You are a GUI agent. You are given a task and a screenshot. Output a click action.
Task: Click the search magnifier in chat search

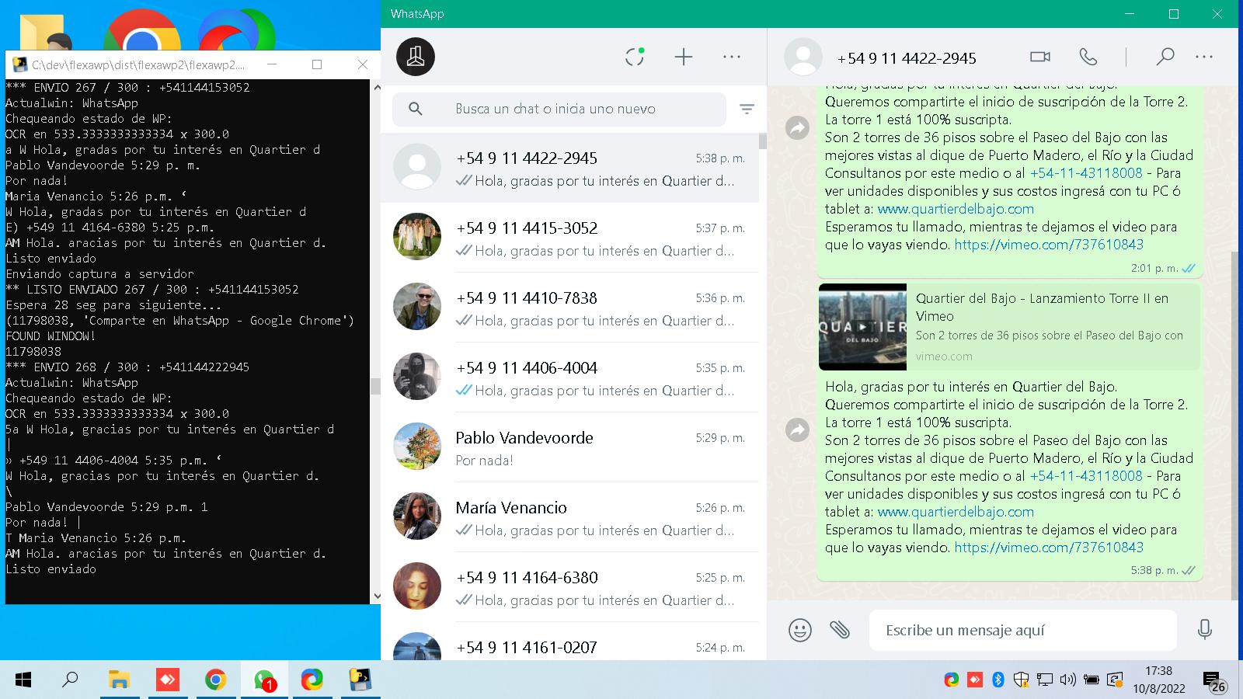pyautogui.click(x=416, y=110)
